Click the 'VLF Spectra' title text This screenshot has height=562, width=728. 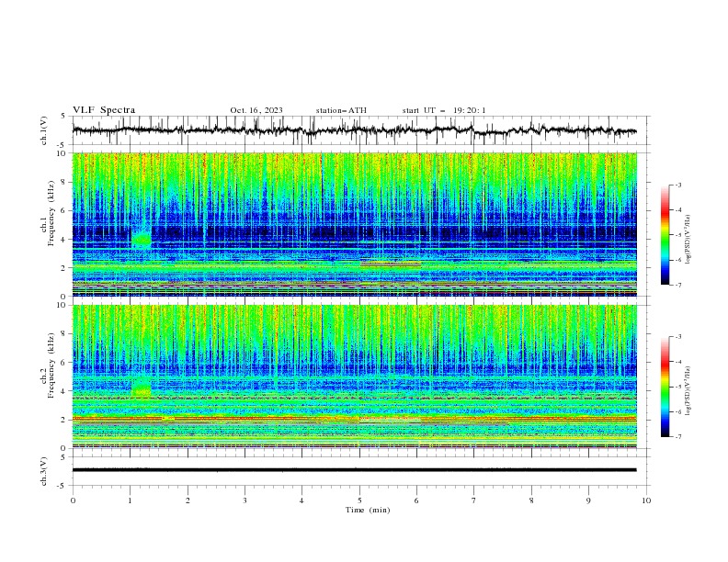tap(104, 110)
